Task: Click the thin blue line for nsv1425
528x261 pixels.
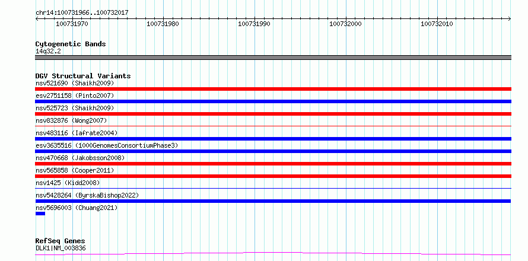Action: click(273, 188)
